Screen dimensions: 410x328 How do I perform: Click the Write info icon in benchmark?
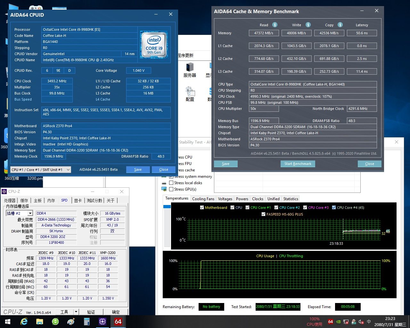(x=308, y=25)
